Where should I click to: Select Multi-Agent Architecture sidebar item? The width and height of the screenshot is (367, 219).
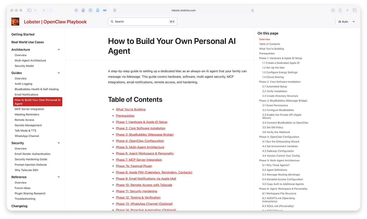[30, 61]
